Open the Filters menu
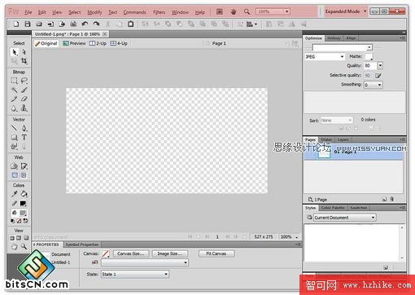The height and width of the screenshot is (295, 415). (159, 12)
